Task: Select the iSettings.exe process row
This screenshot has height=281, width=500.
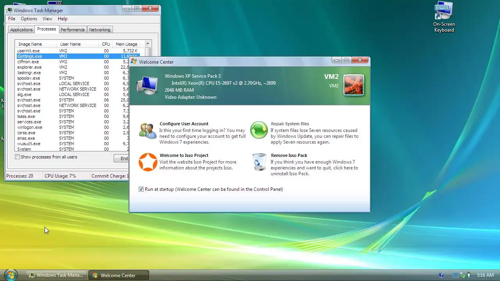Action: 77,56
